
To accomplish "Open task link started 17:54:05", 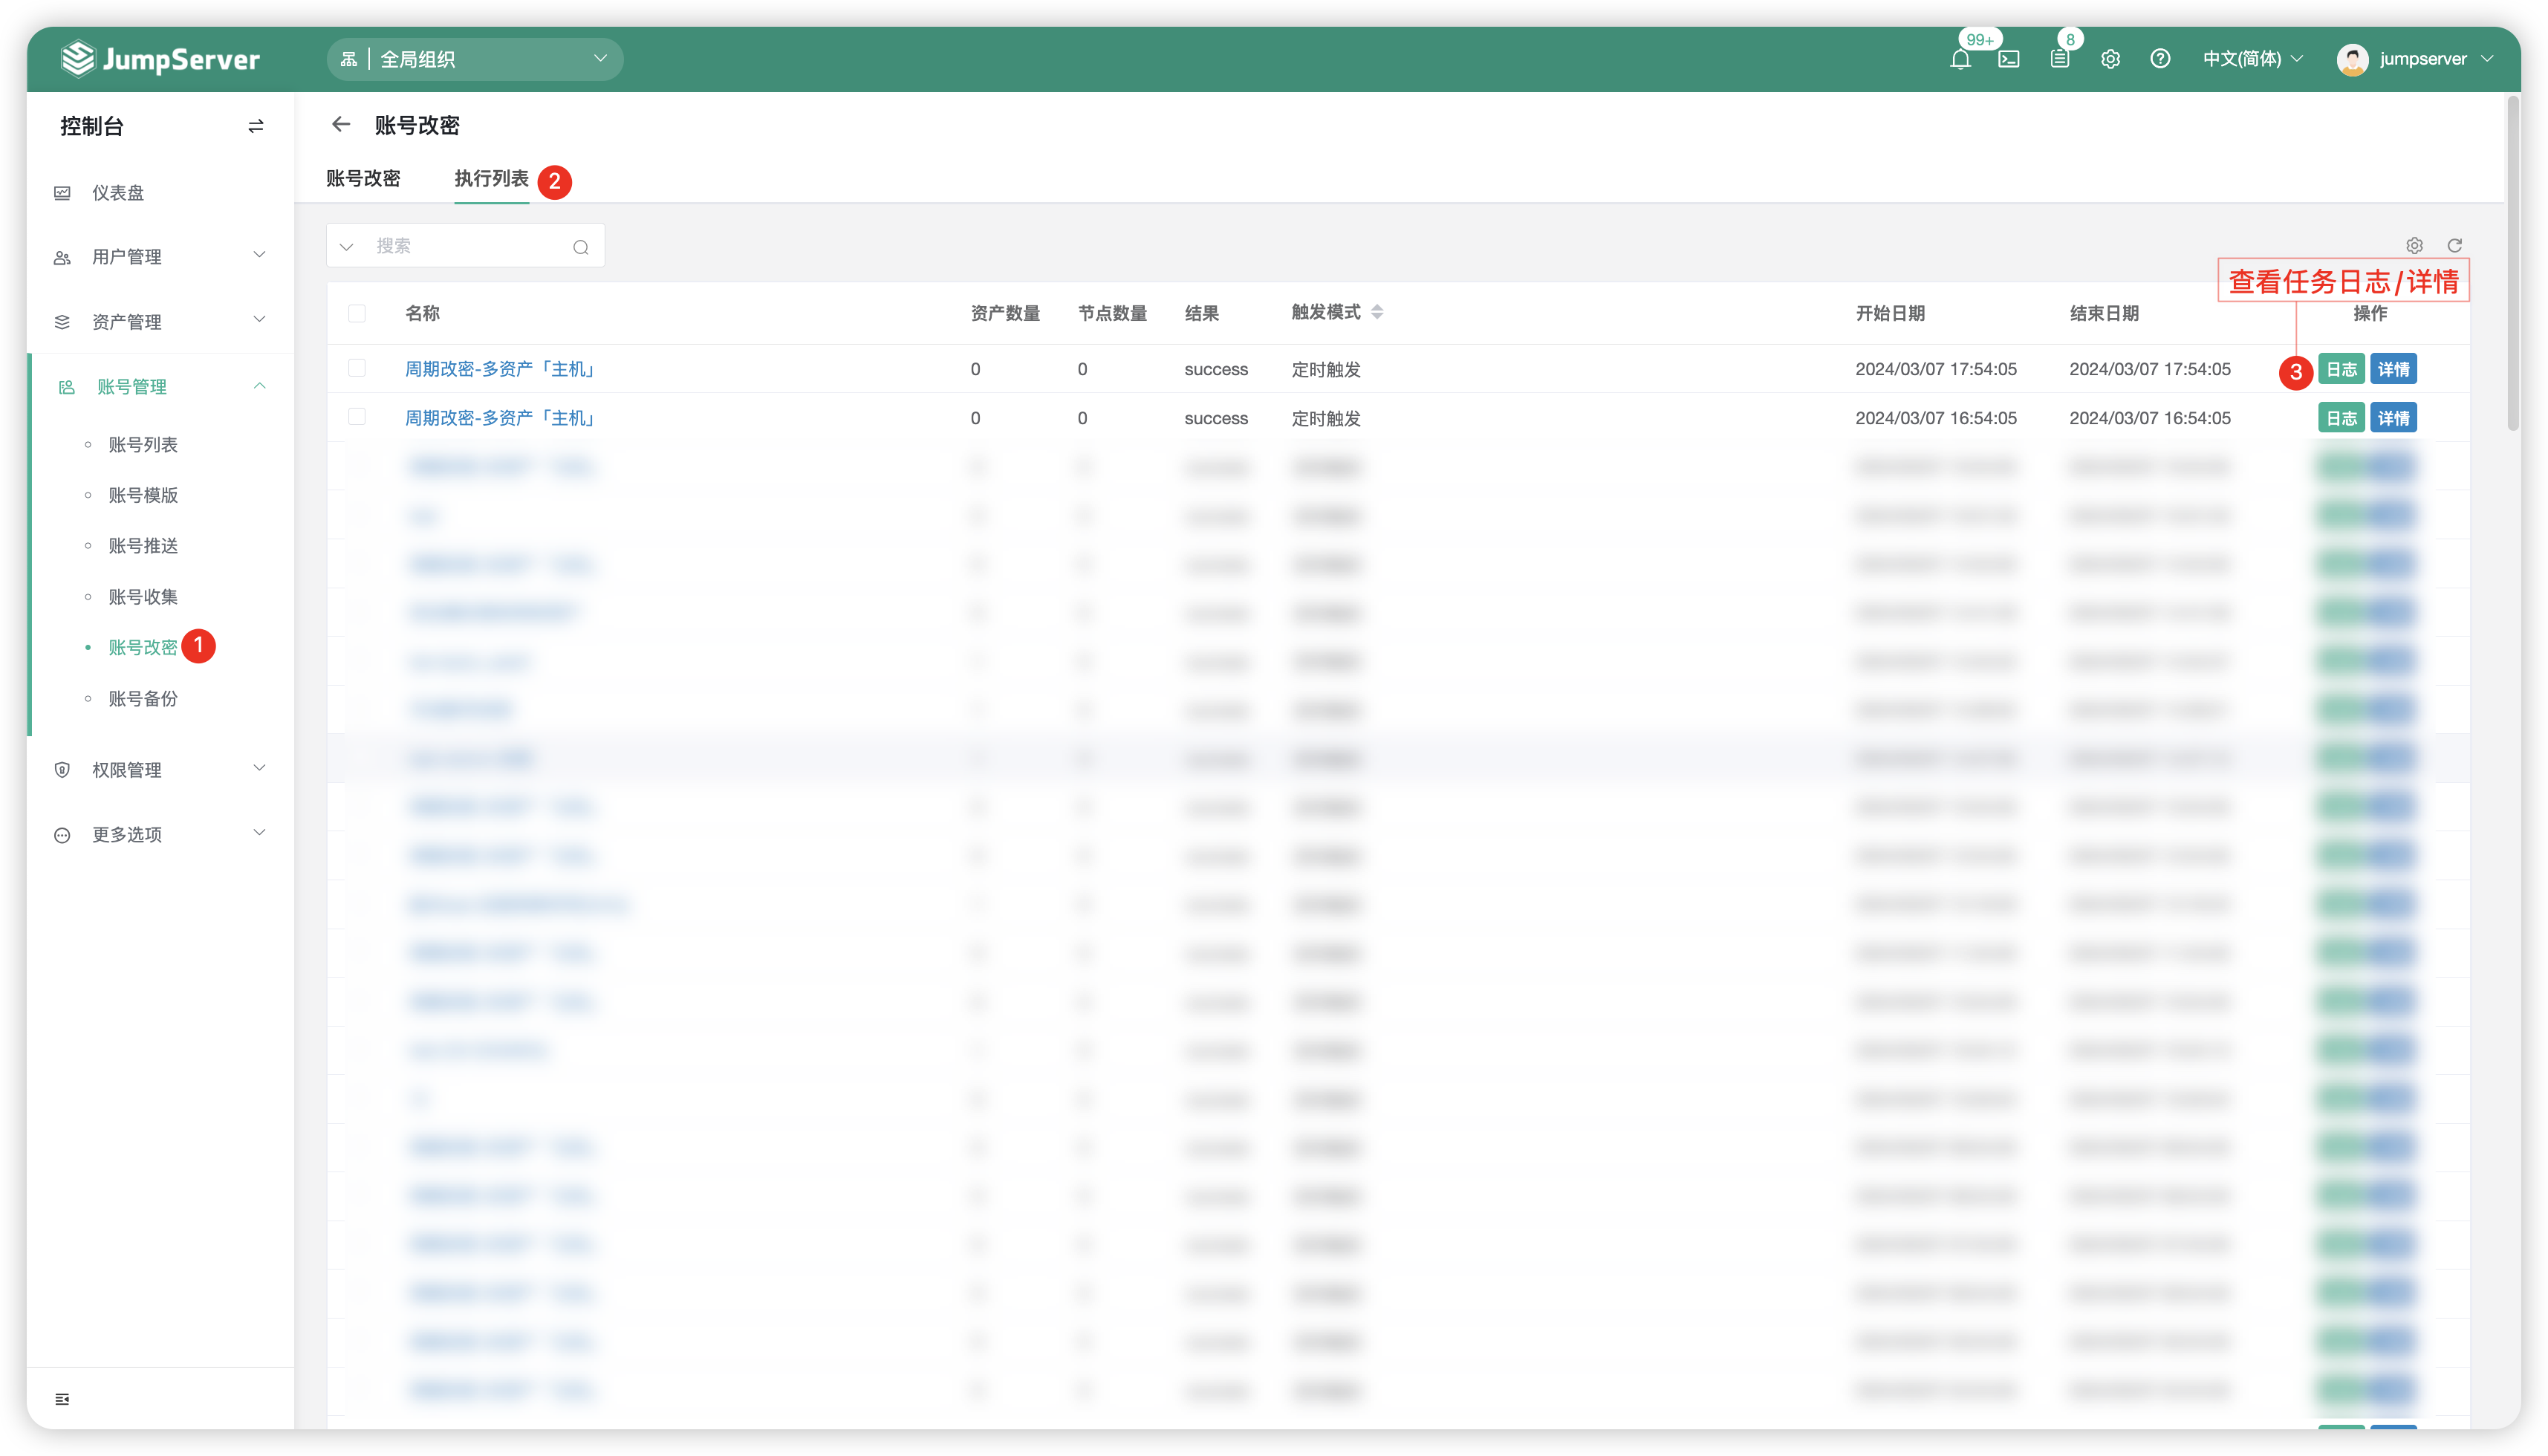I will [x=500, y=369].
